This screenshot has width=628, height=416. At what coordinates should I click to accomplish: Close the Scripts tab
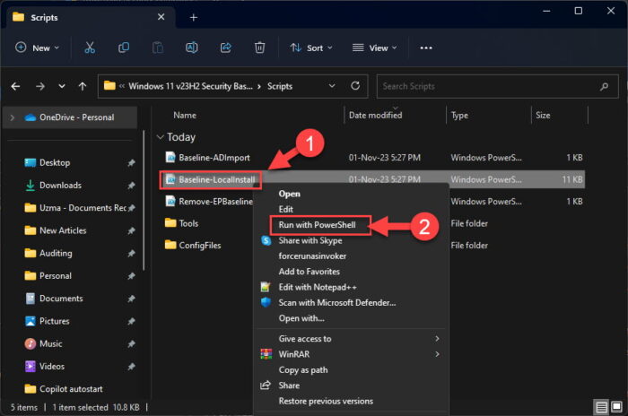click(x=161, y=17)
